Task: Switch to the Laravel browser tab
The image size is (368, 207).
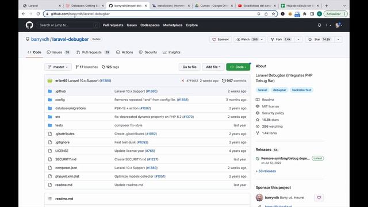Action: pos(41,6)
